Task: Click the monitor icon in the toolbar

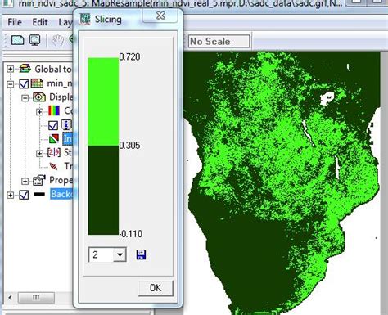Action: (35, 40)
